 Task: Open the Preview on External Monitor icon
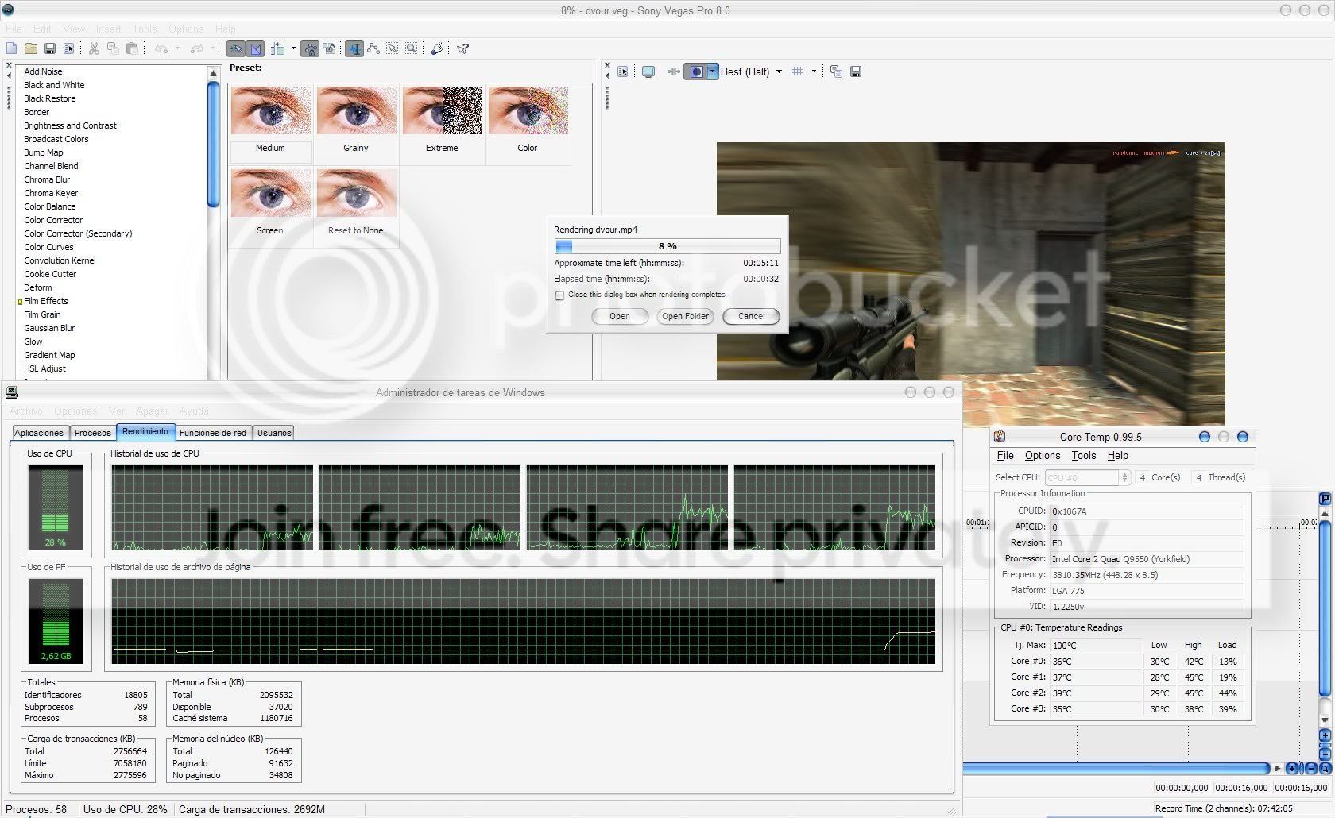[x=648, y=71]
